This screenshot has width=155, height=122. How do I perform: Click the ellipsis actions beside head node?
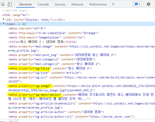coord(1,24)
